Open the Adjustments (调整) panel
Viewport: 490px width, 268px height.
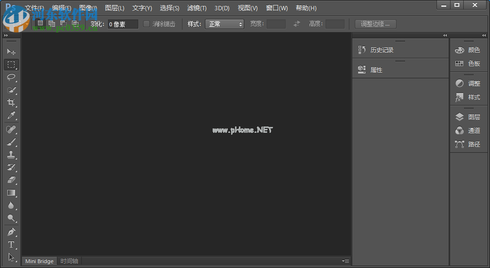(469, 83)
